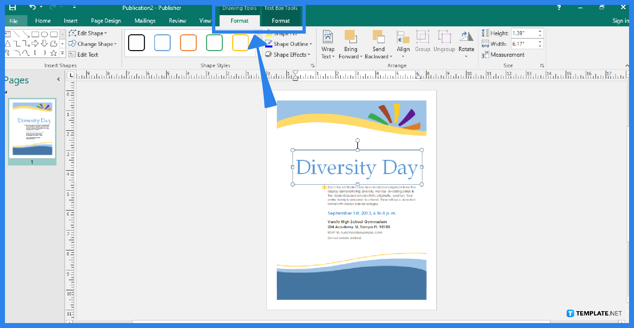Click the Measurement option in Size group

tap(507, 55)
